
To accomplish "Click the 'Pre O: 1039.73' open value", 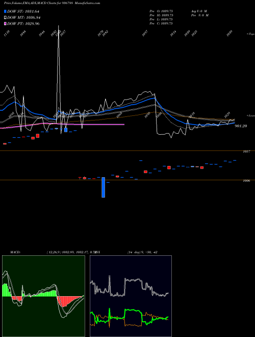I will click(161, 11).
